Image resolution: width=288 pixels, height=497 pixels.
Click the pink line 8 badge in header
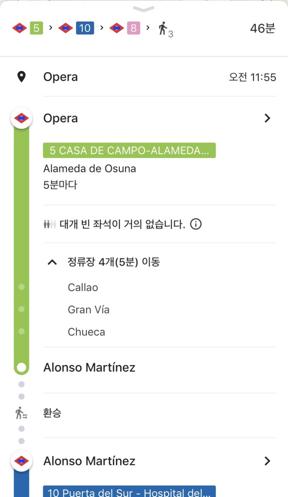(133, 28)
